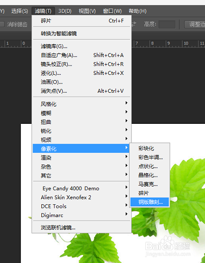Expand Eye Candy 4000 Demo submenu
Image resolution: width=205 pixels, height=263 pixels.
pos(82,188)
